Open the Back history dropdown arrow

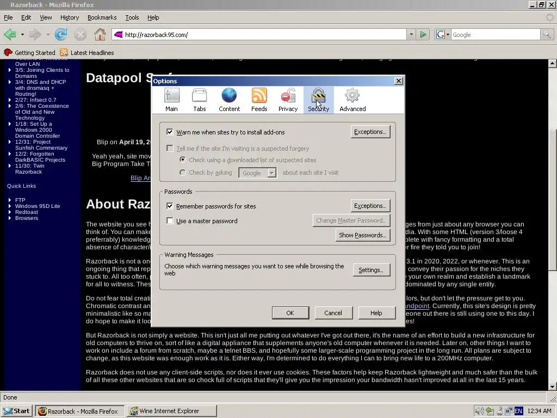22,35
